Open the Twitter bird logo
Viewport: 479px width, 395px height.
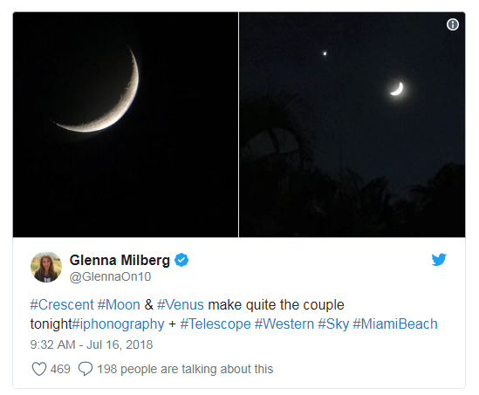pyautogui.click(x=439, y=260)
